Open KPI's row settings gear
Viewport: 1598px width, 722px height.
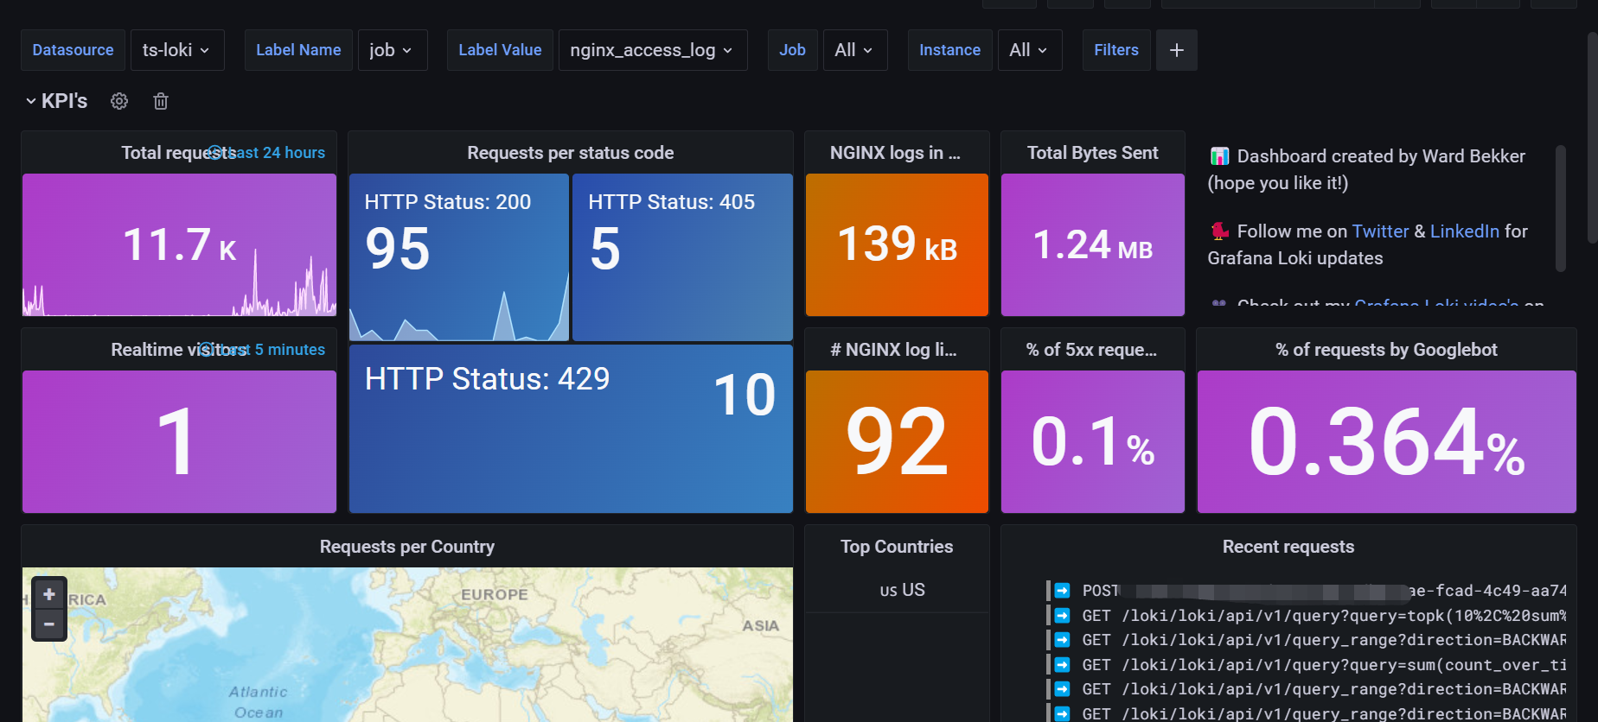(x=119, y=101)
